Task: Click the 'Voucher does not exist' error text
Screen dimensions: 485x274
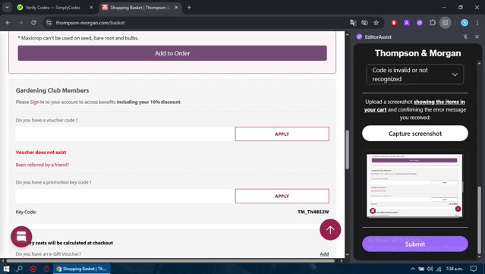Action: pos(41,152)
